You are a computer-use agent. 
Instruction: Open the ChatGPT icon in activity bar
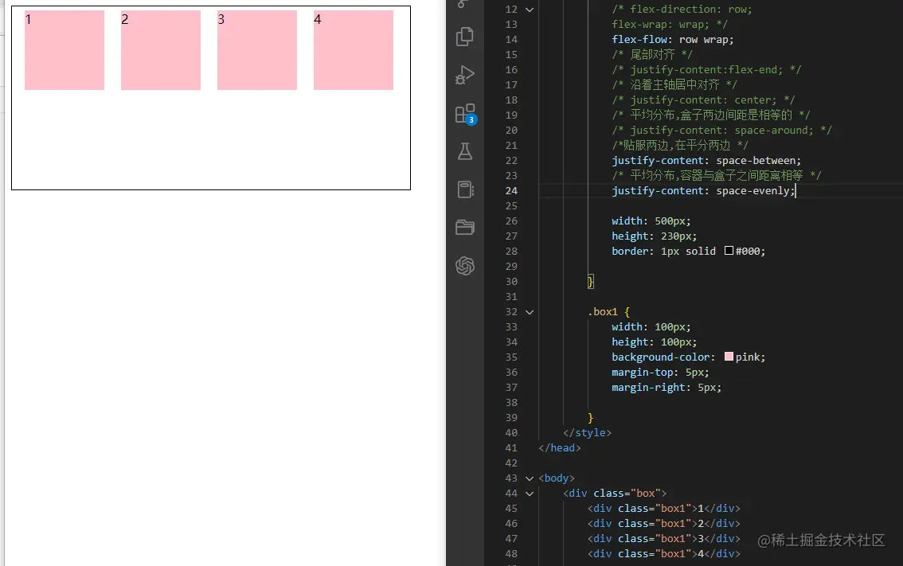[x=465, y=265]
